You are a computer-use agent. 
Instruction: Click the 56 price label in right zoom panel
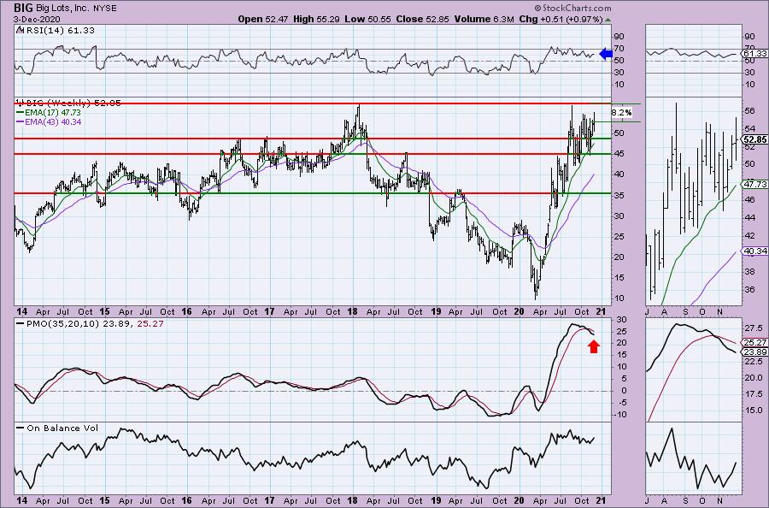pyautogui.click(x=750, y=111)
